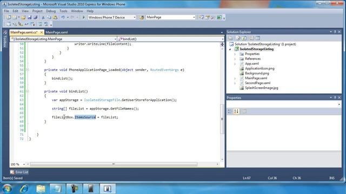Image resolution: width=346 pixels, height=194 pixels.
Task: Select App.xaml in Solution Explorer
Action: click(252, 64)
